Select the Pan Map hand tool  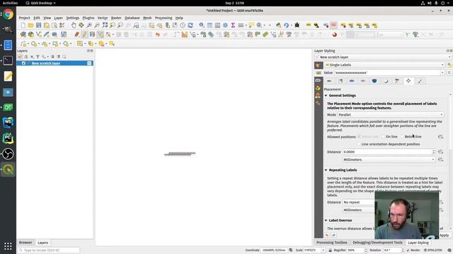tap(74, 25)
